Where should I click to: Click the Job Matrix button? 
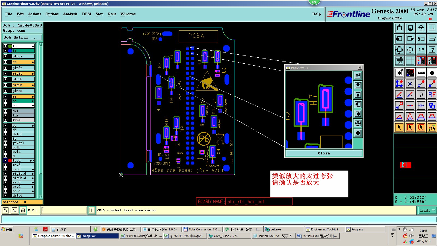[22, 37]
